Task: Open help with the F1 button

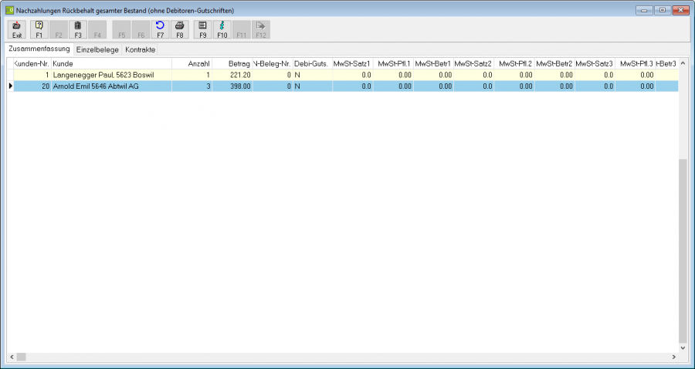Action: tap(39, 29)
